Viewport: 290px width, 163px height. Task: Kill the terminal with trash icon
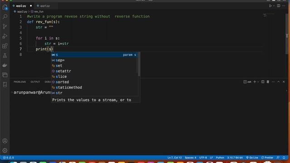click(268, 82)
